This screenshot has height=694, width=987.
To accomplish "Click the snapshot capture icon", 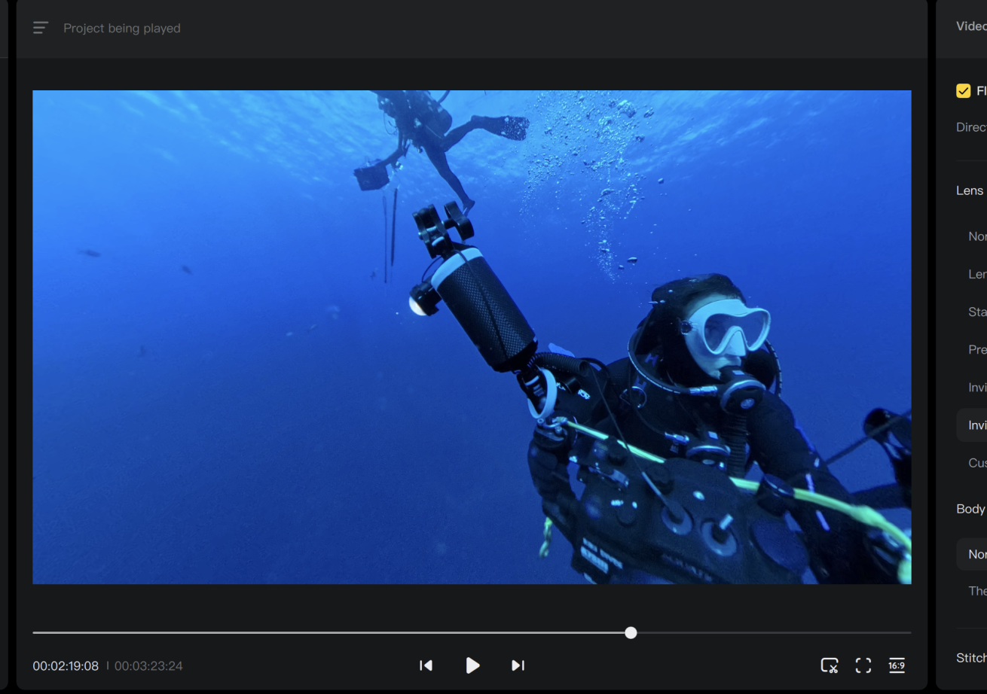I will point(829,665).
